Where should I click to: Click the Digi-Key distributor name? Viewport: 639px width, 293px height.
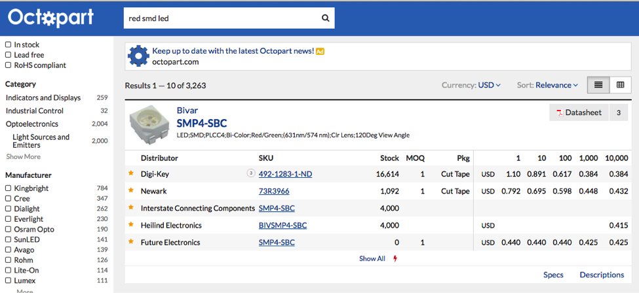(155, 174)
